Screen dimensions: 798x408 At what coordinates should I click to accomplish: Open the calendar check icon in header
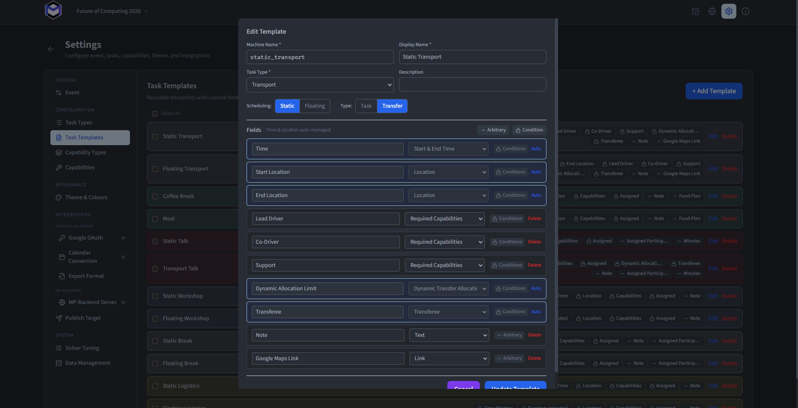pos(696,11)
